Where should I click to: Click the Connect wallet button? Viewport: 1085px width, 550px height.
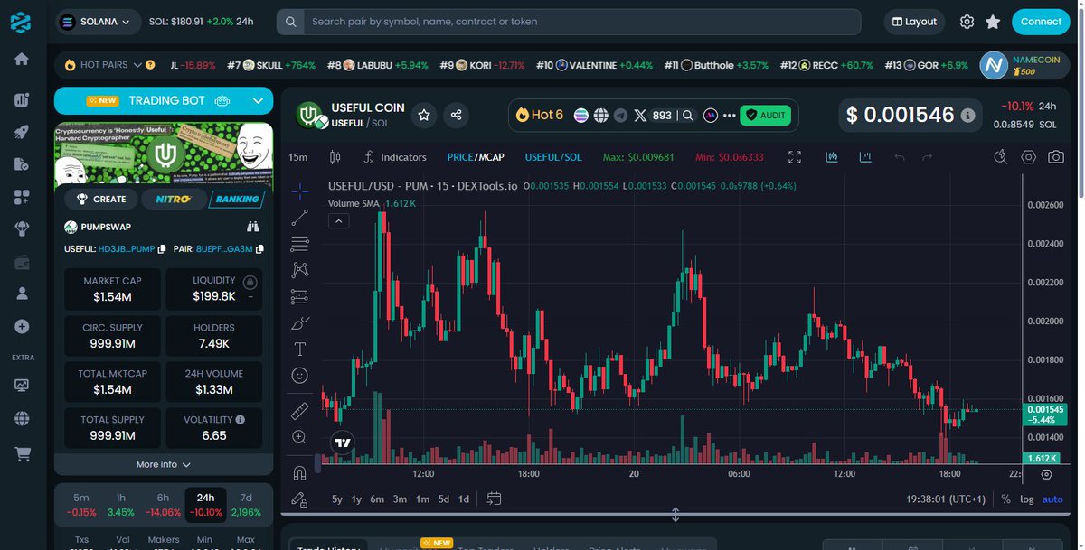(x=1042, y=22)
